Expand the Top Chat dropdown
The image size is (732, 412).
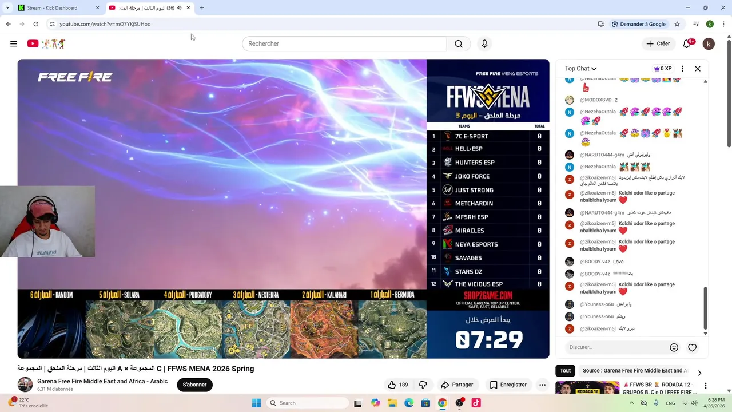(580, 69)
